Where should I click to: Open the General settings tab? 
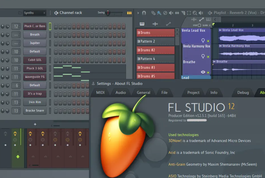[x=144, y=93]
